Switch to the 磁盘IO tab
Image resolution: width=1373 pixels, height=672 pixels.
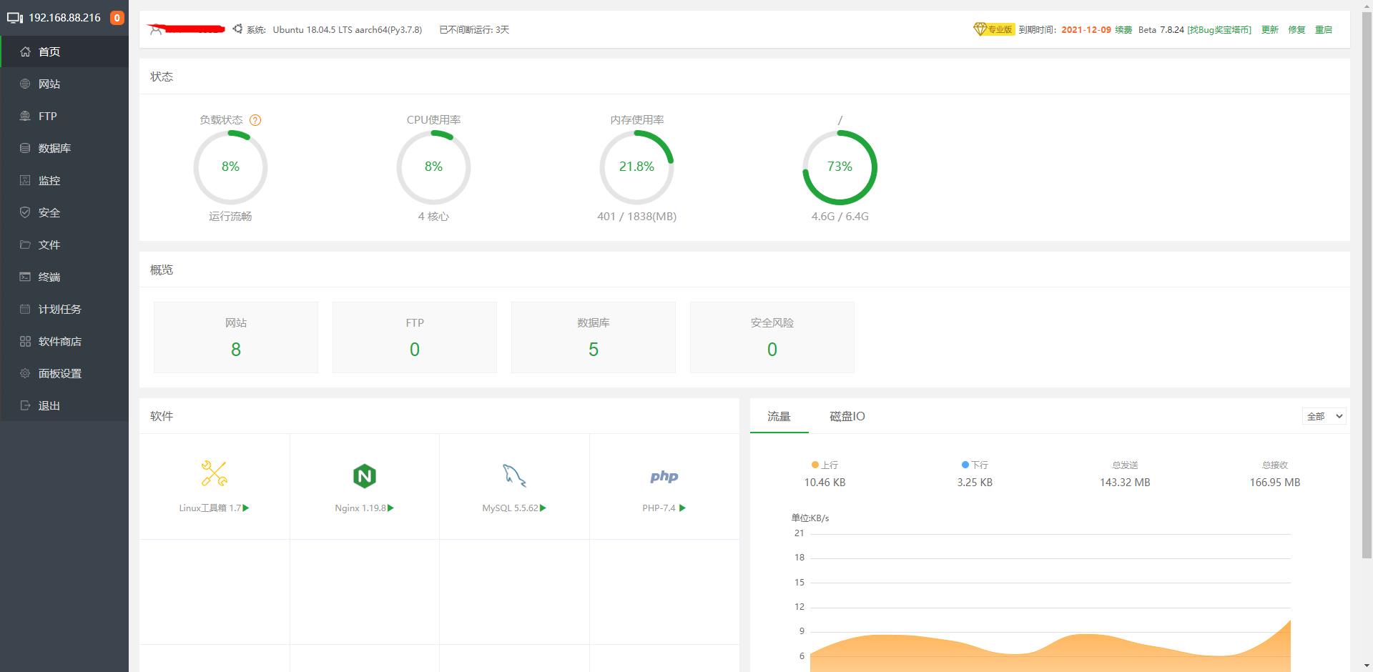click(847, 416)
